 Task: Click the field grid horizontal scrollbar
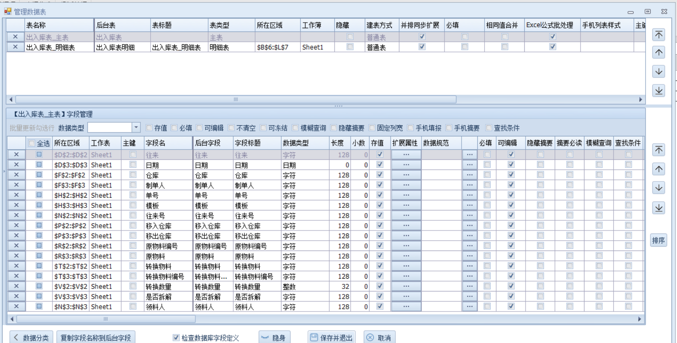pos(105,319)
